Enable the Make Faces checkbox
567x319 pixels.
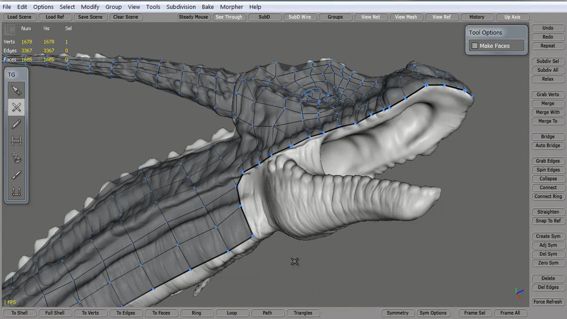(475, 46)
